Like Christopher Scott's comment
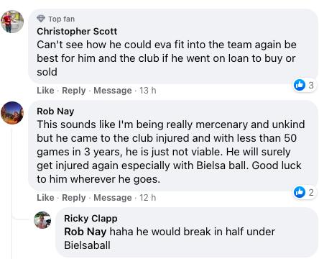The image size is (319, 259). click(x=45, y=91)
